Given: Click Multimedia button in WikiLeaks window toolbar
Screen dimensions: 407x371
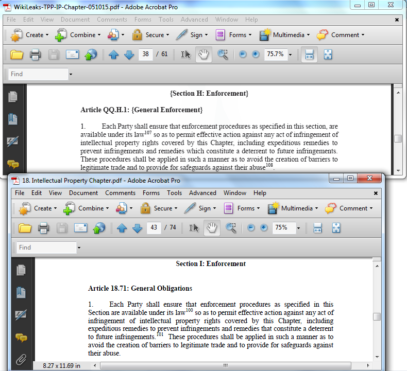Looking at the screenshot, I should click(x=284, y=35).
